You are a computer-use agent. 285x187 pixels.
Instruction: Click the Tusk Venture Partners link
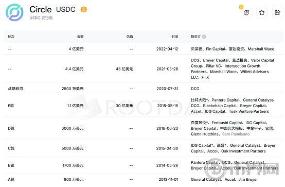(x=249, y=111)
